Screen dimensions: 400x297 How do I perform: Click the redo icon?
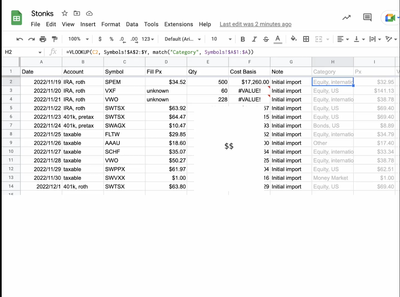[31, 39]
